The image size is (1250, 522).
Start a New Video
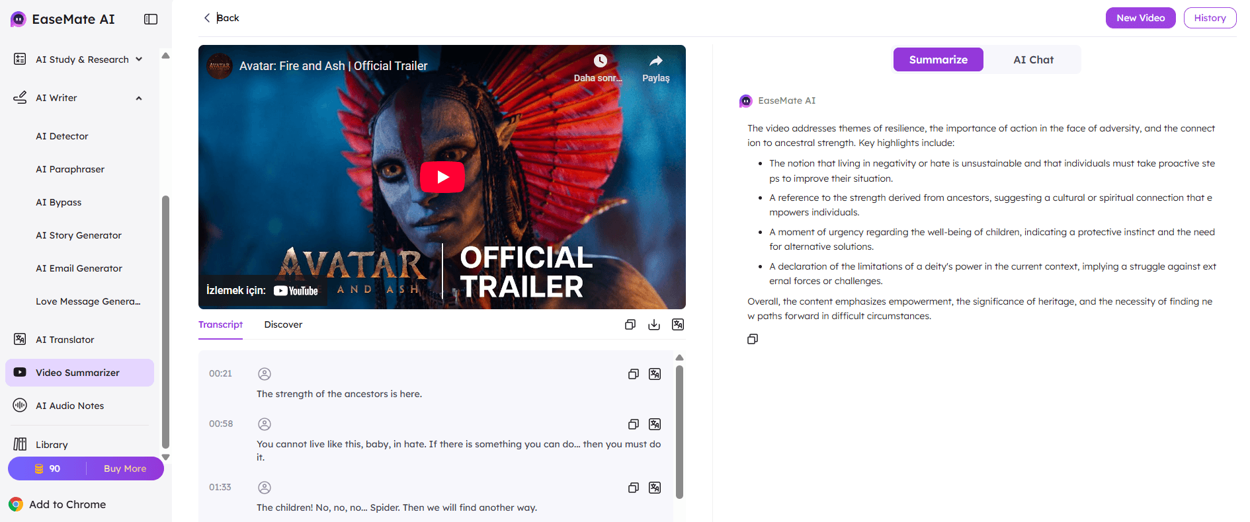click(1141, 18)
